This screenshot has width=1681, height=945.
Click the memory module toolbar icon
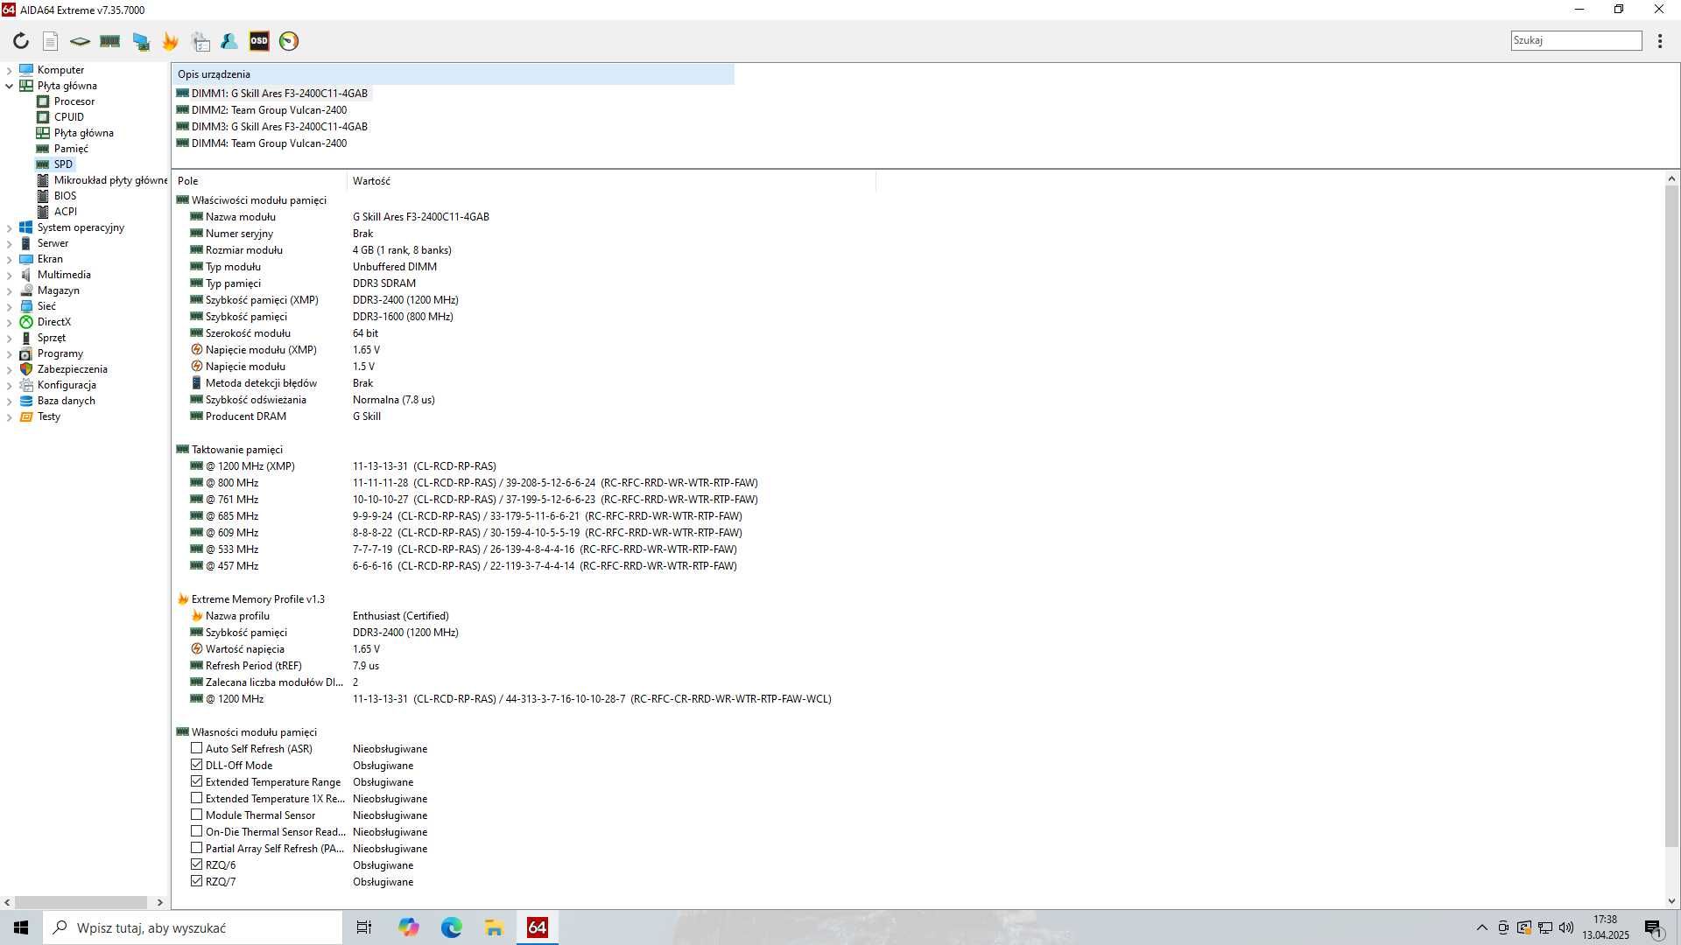(109, 41)
